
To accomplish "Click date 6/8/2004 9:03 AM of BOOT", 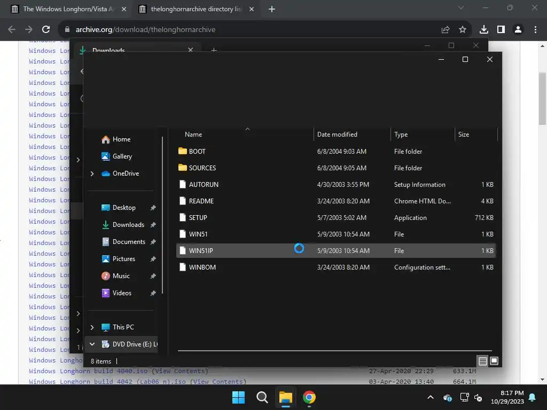I will (341, 151).
